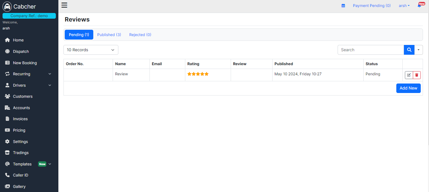Delete the pending review with the trash icon
Screen dimensions: 429x192
417,75
